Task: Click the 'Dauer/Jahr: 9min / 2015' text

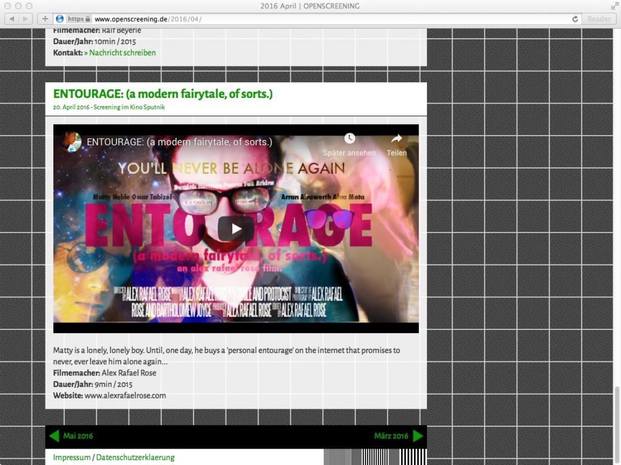Action: (x=93, y=384)
